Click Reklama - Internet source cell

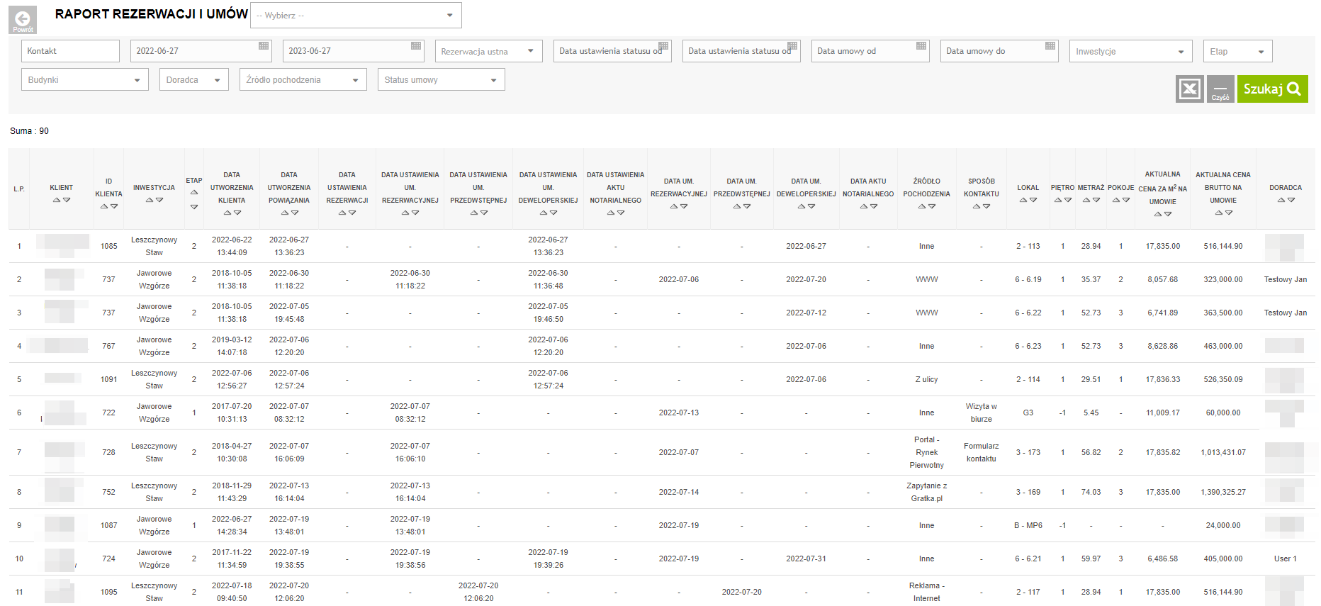coord(926,592)
